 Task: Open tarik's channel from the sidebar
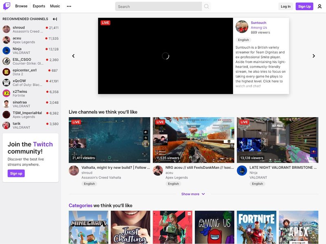(x=6, y=125)
